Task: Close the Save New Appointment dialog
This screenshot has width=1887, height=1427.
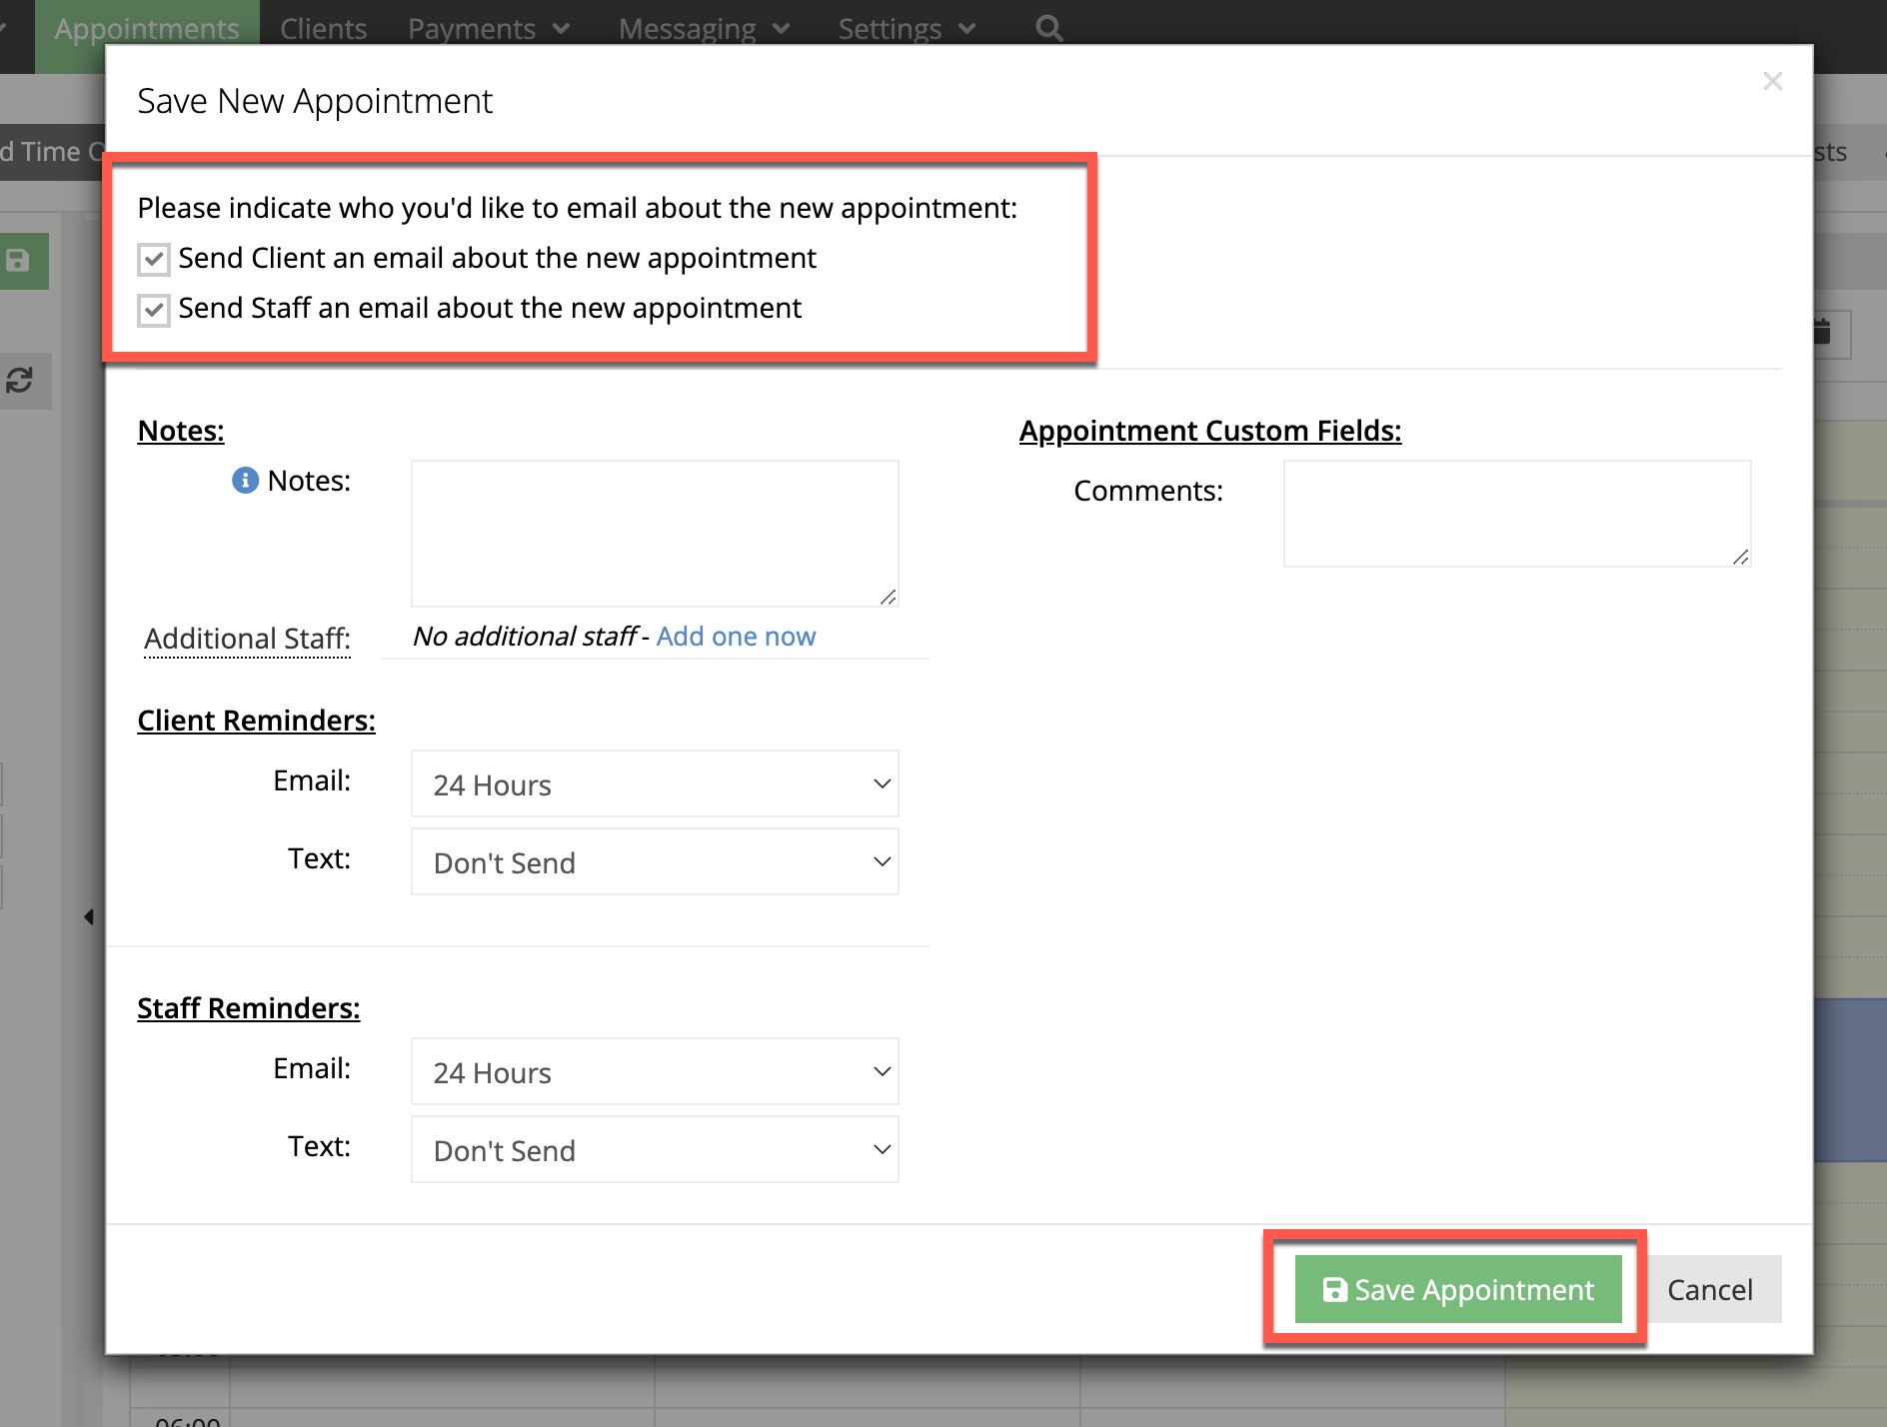Action: click(x=1773, y=81)
